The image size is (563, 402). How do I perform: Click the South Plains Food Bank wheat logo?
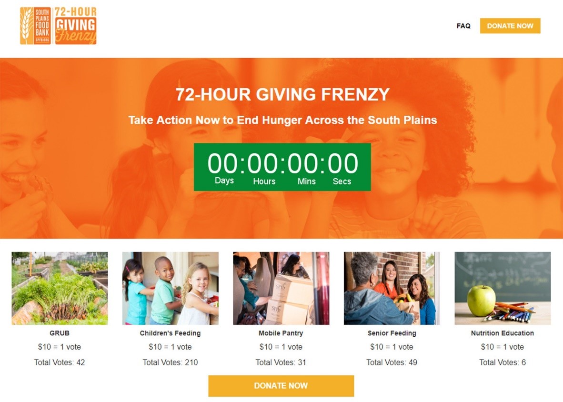click(x=35, y=26)
